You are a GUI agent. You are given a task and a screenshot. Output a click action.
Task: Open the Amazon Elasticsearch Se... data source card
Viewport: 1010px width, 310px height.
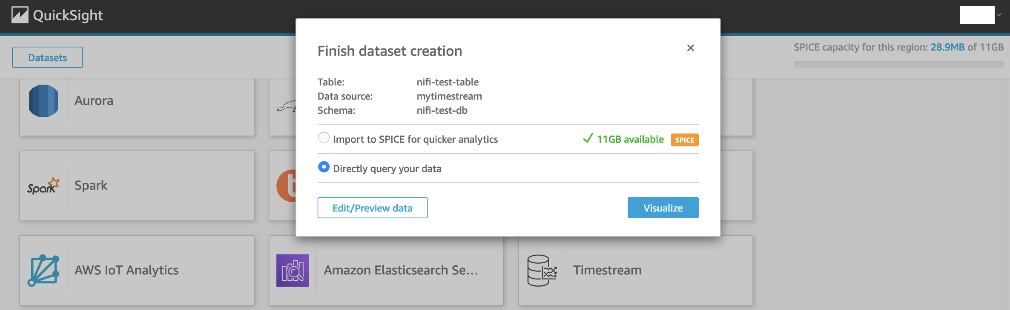(400, 271)
